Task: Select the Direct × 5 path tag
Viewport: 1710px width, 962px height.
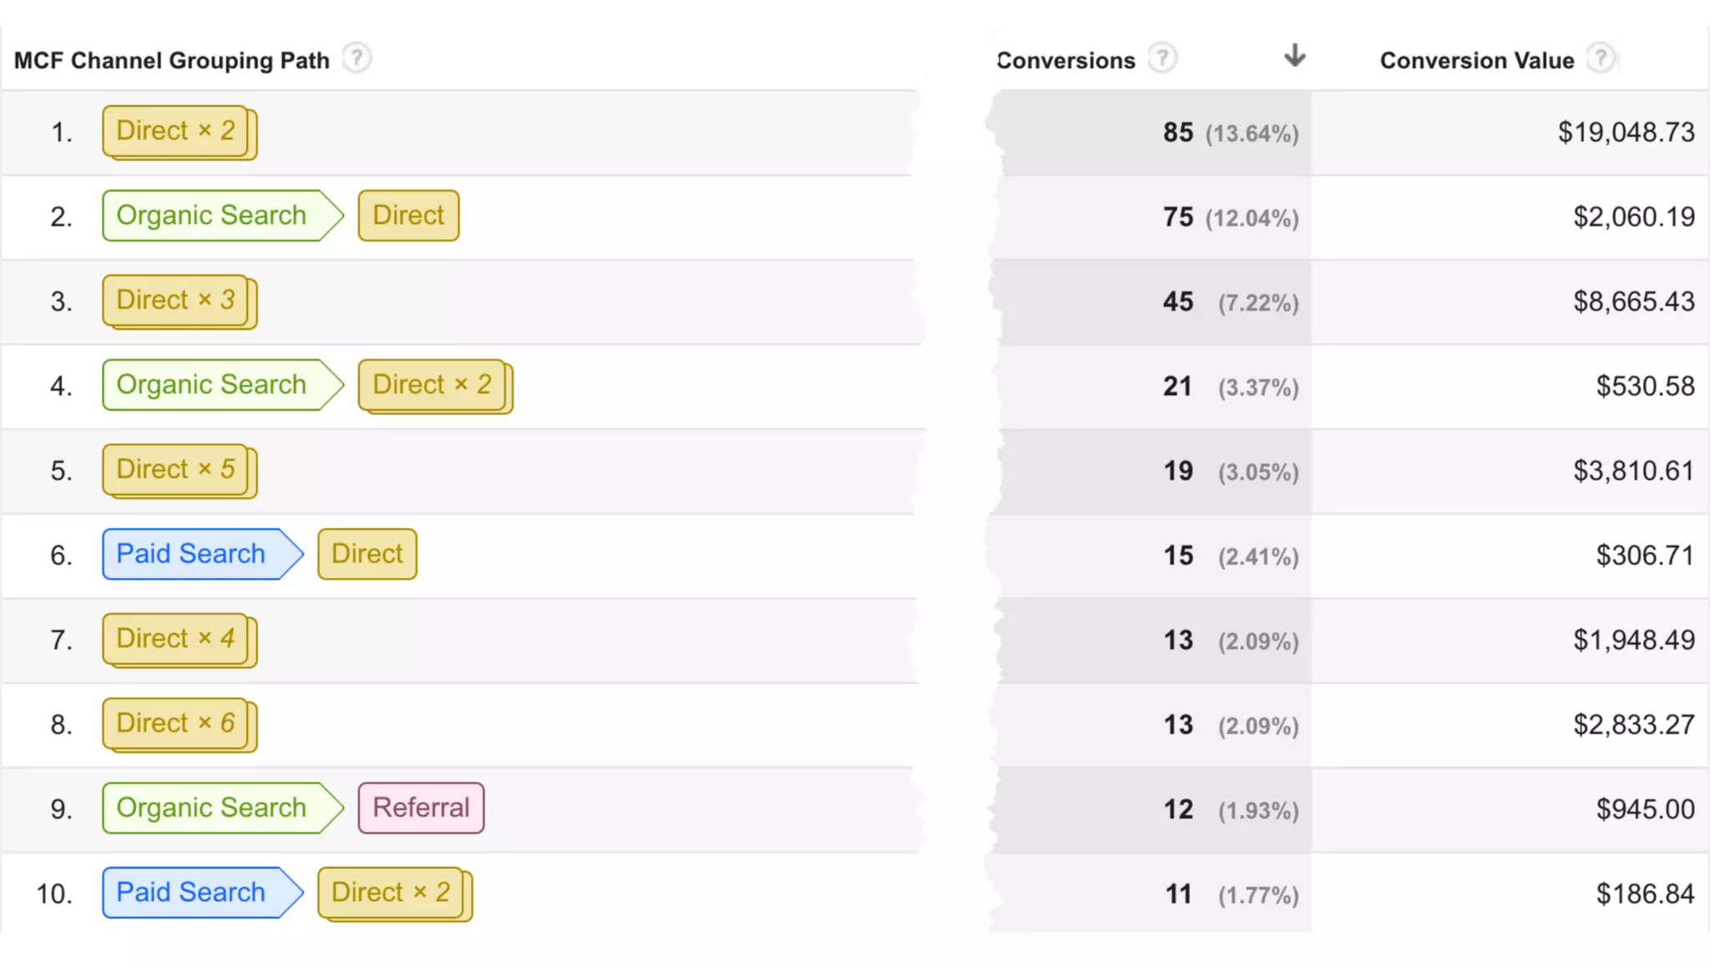Action: pos(176,470)
